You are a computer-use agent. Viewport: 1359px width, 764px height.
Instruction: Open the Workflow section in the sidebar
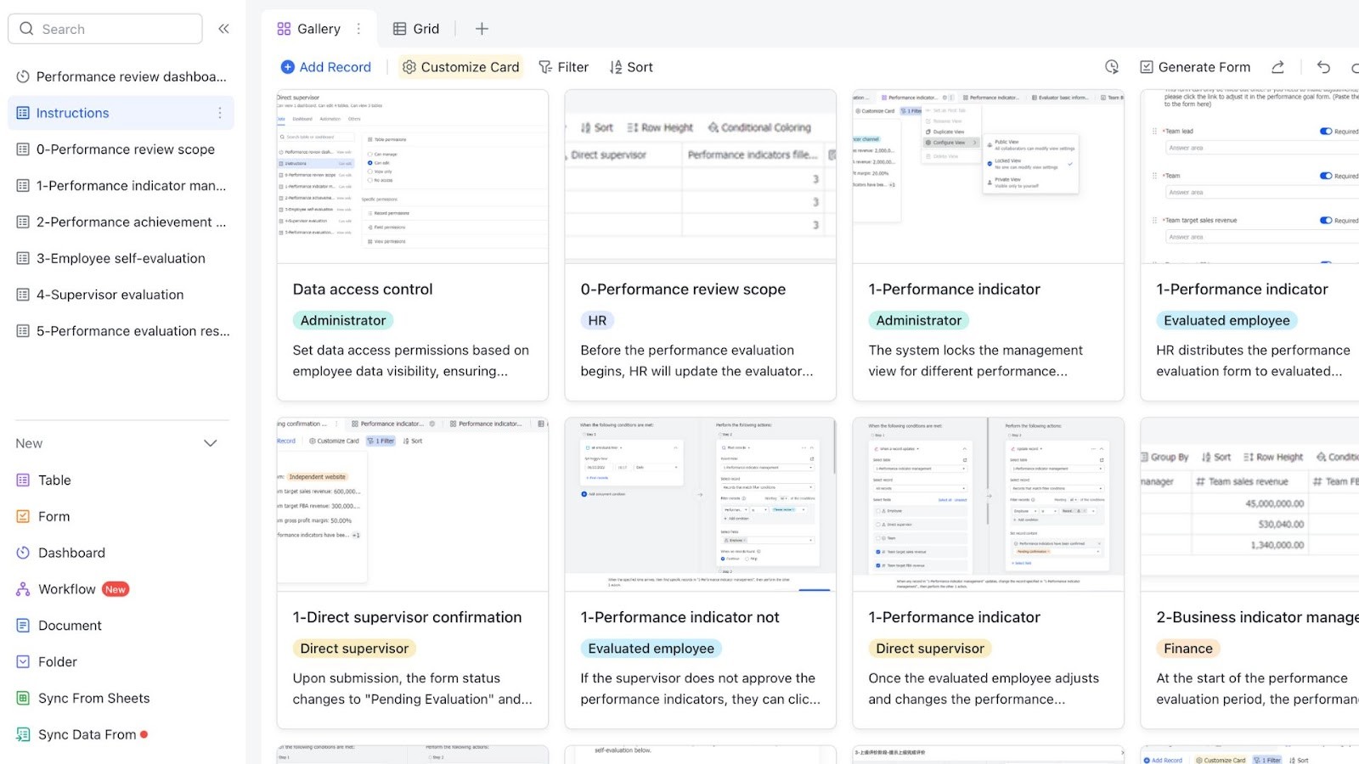66,588
